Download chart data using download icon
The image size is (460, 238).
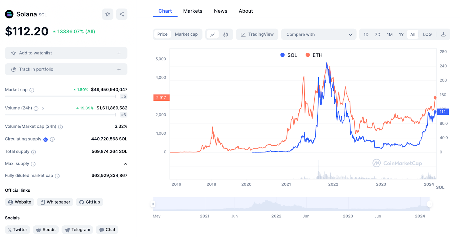coord(444,34)
